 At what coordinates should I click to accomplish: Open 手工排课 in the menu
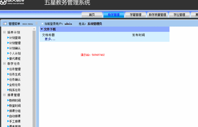(15, 121)
